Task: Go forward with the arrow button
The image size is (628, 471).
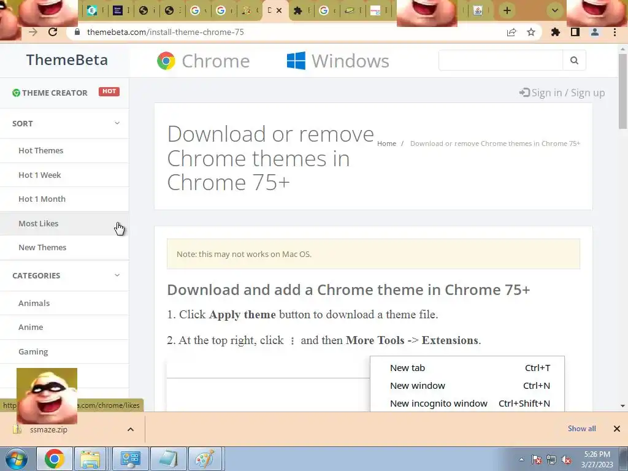Action: (x=33, y=32)
